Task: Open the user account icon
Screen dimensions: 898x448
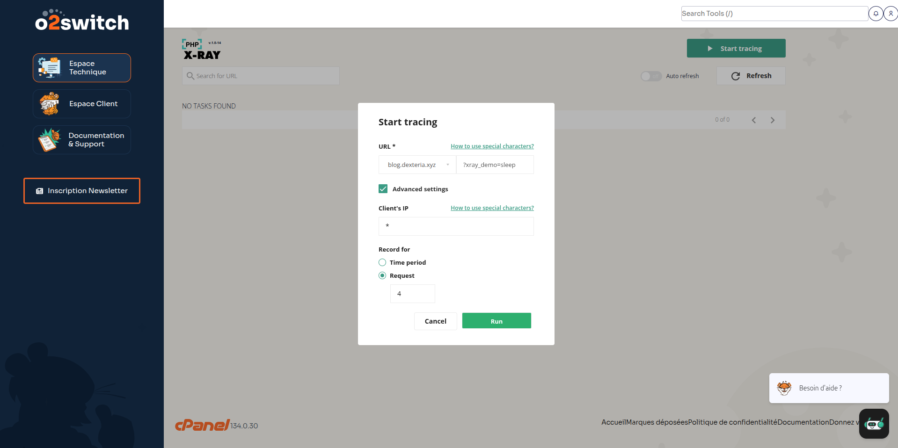Action: coord(891,14)
